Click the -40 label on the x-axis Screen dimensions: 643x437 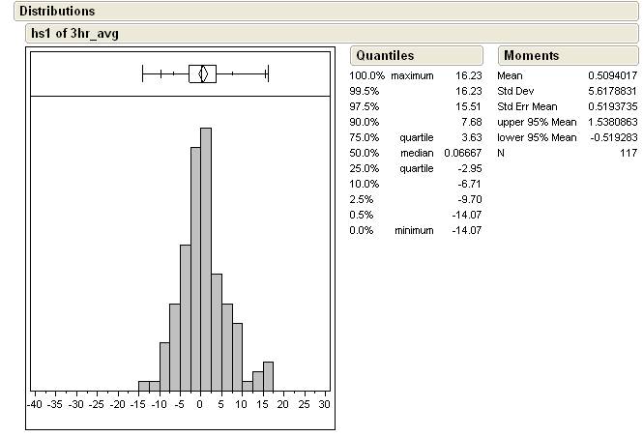point(35,403)
